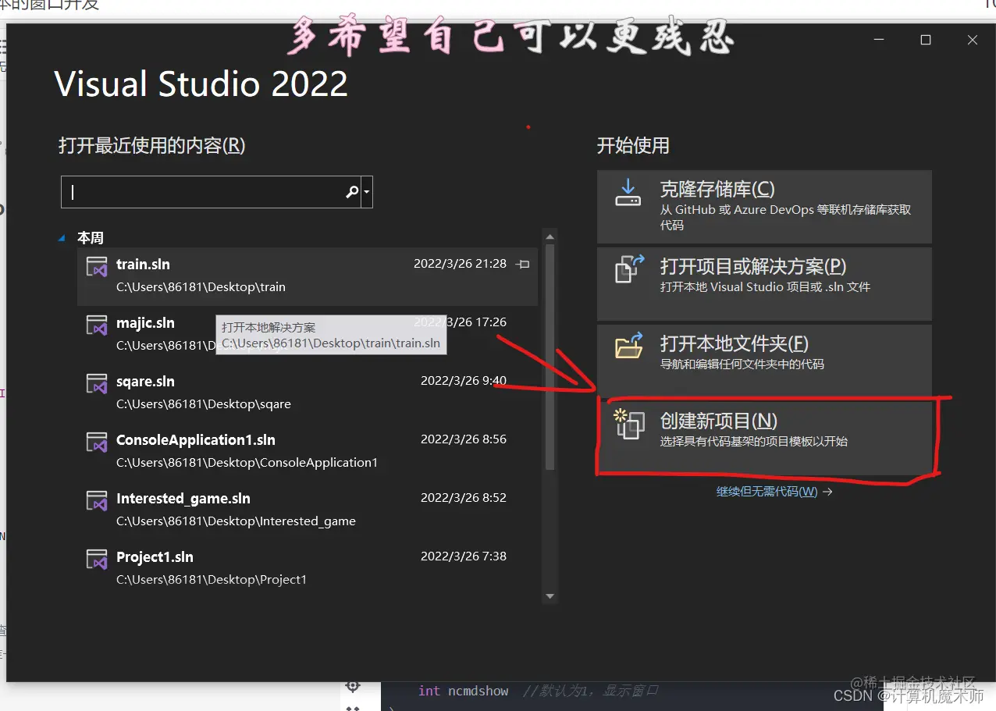
Task: Click the solution icon next to Project1.sln
Action: click(x=97, y=557)
